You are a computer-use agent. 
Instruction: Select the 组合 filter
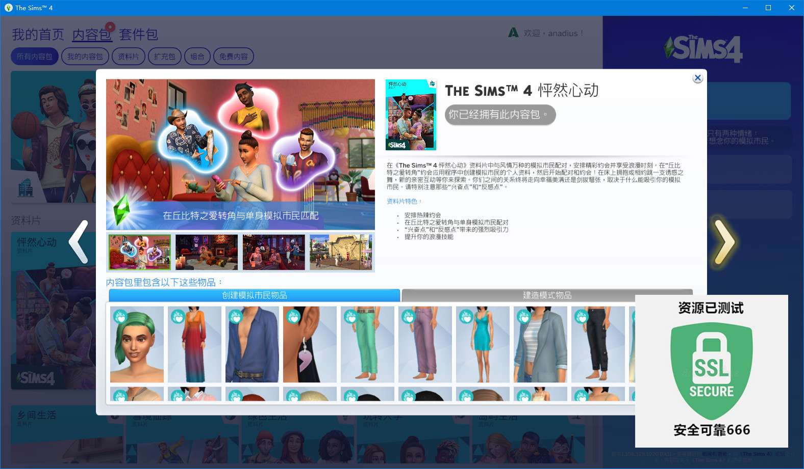[x=197, y=57]
